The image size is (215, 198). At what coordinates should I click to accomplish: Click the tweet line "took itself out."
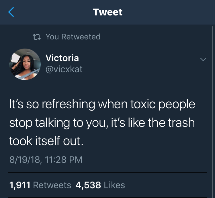click(46, 141)
